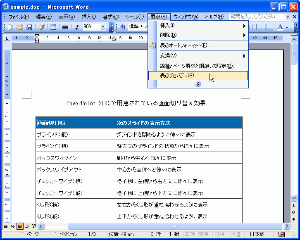Image resolution: width=300 pixels, height=240 pixels.
Task: Expand the font color dropdown arrow
Action: tap(287, 27)
